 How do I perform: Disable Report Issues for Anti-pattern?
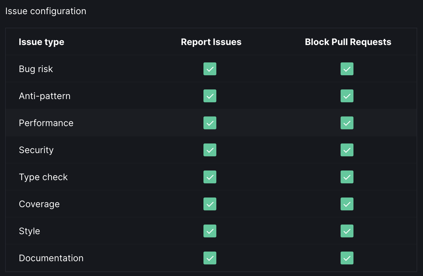pos(210,96)
